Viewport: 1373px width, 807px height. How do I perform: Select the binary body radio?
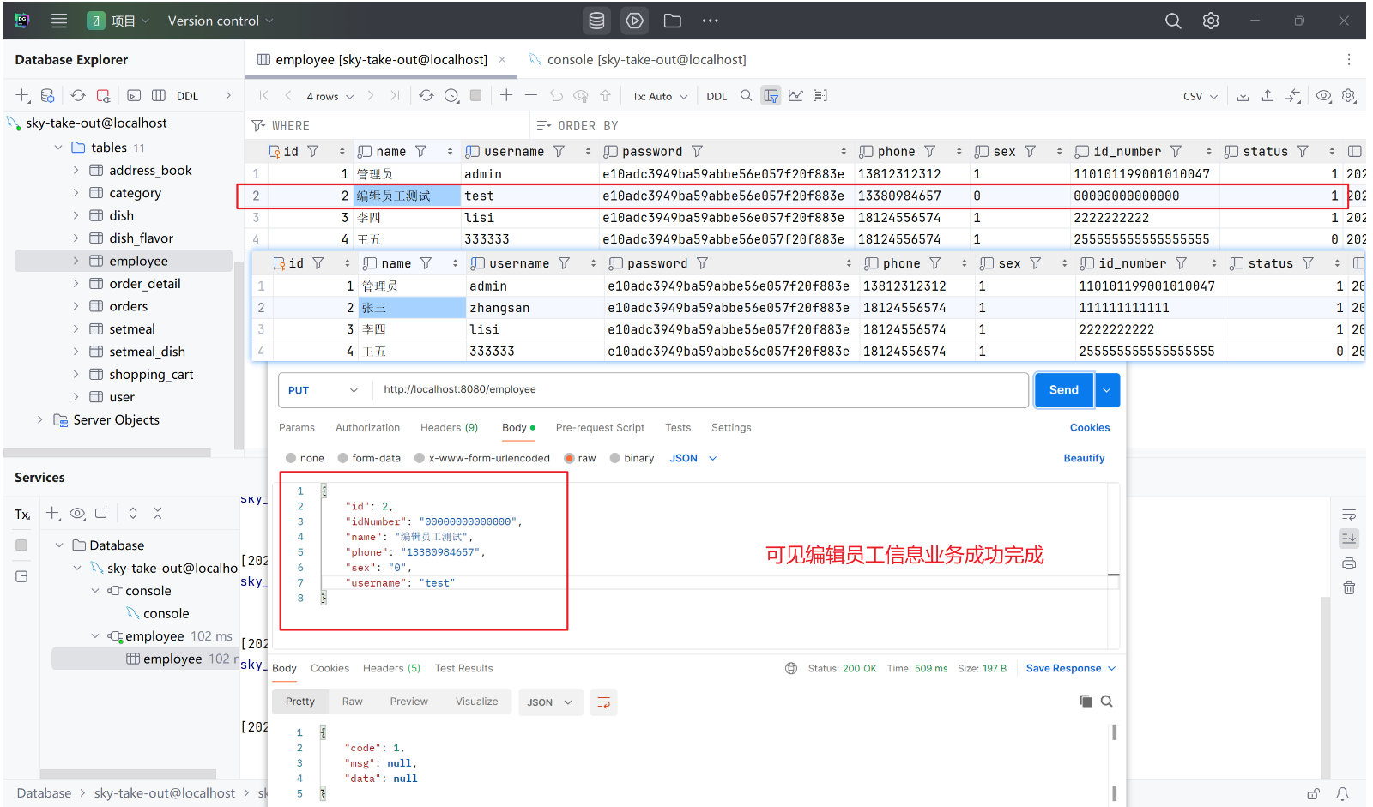pos(615,458)
